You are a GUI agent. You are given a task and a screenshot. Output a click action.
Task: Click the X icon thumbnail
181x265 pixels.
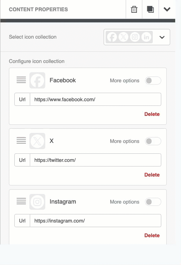pos(37,141)
